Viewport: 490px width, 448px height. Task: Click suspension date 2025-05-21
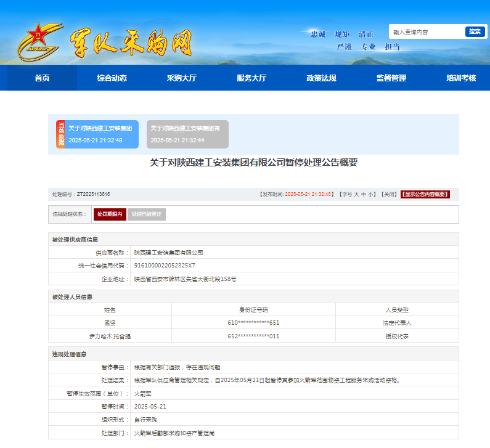point(150,407)
